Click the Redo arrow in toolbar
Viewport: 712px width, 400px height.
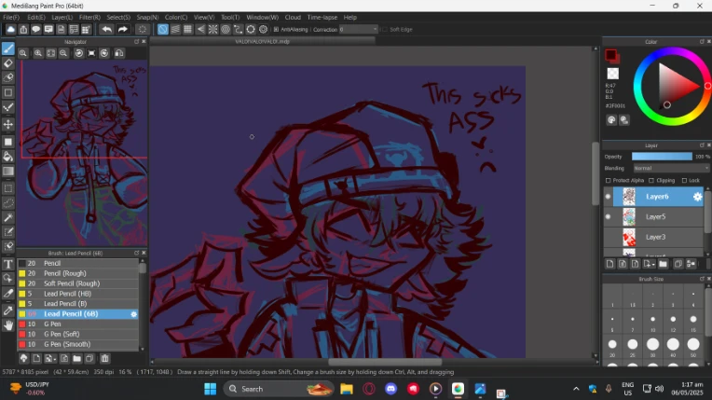coord(123,30)
